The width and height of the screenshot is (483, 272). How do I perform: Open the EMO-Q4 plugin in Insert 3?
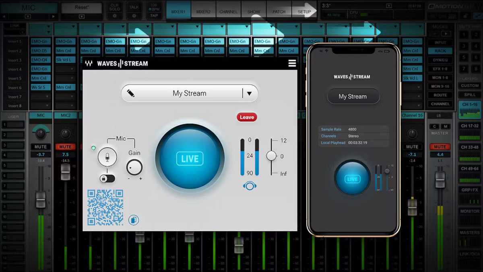click(x=41, y=60)
